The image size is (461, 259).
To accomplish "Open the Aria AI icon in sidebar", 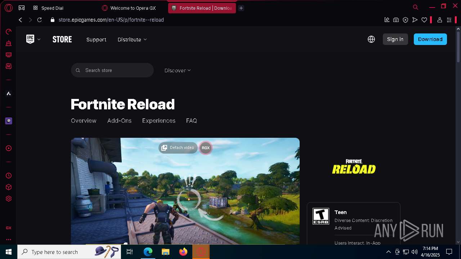I will pos(9,94).
